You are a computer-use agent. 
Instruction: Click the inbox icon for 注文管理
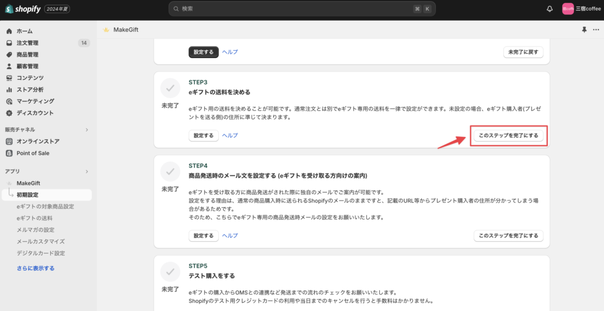click(9, 42)
